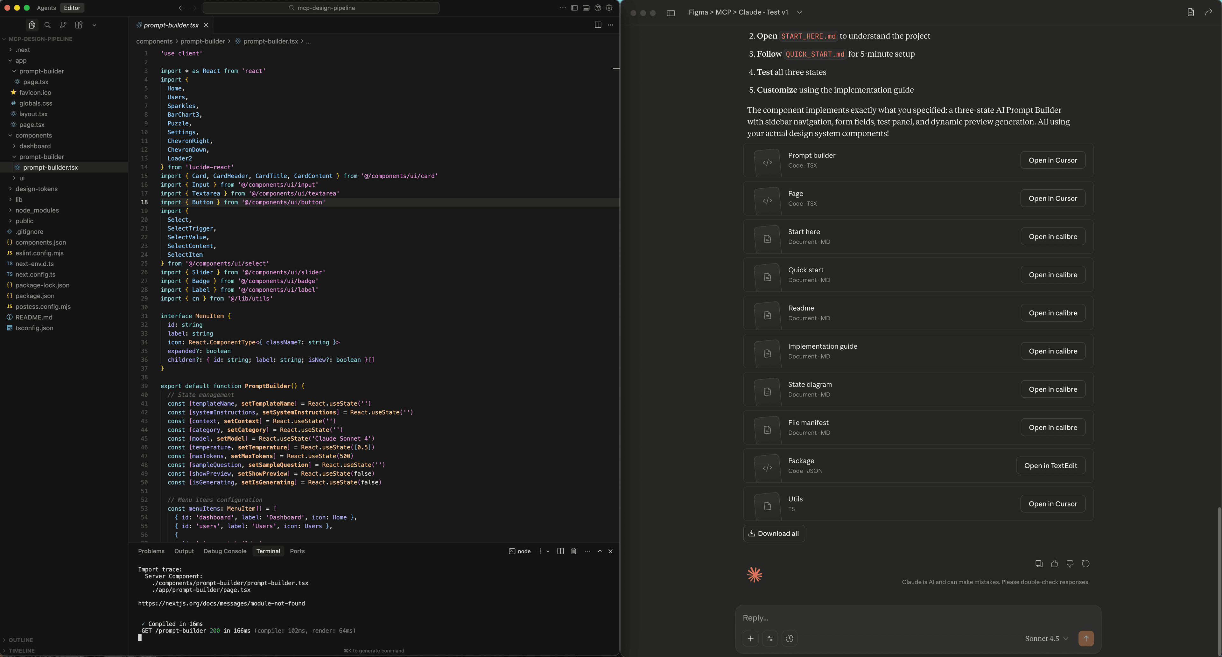1222x657 pixels.
Task: Open the new terminal dropdown arrow
Action: click(x=548, y=551)
